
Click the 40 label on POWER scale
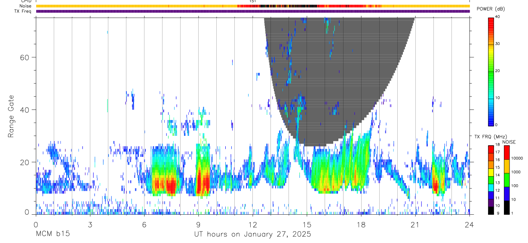[498, 17]
